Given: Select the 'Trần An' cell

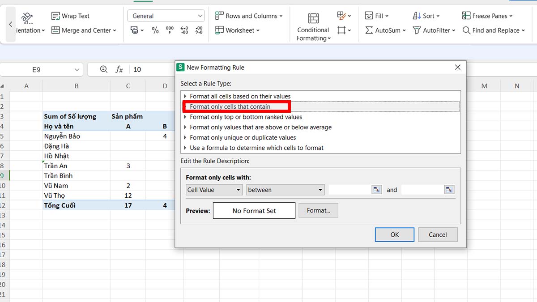Looking at the screenshot, I should 77,166.
